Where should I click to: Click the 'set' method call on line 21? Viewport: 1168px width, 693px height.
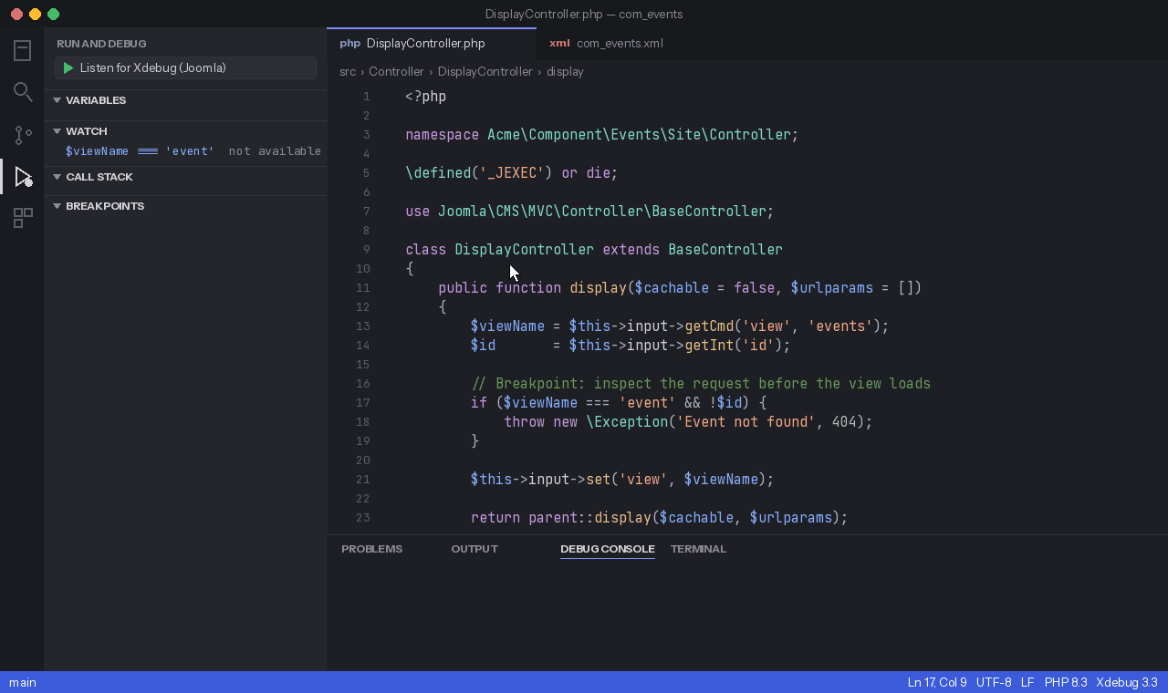pyautogui.click(x=598, y=479)
